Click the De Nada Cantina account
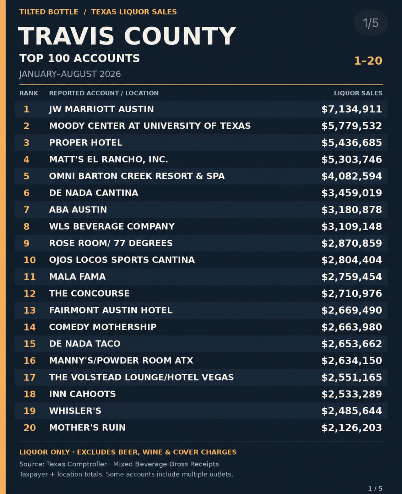This screenshot has width=402, height=494. point(93,193)
